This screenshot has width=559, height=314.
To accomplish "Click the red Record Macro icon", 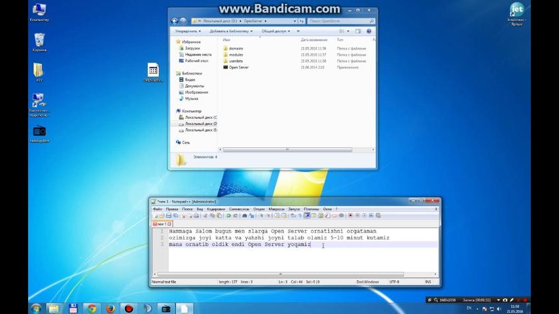I will coord(351,216).
